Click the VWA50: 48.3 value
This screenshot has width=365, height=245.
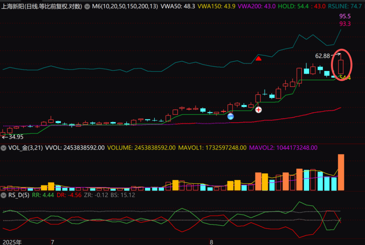click(178, 6)
